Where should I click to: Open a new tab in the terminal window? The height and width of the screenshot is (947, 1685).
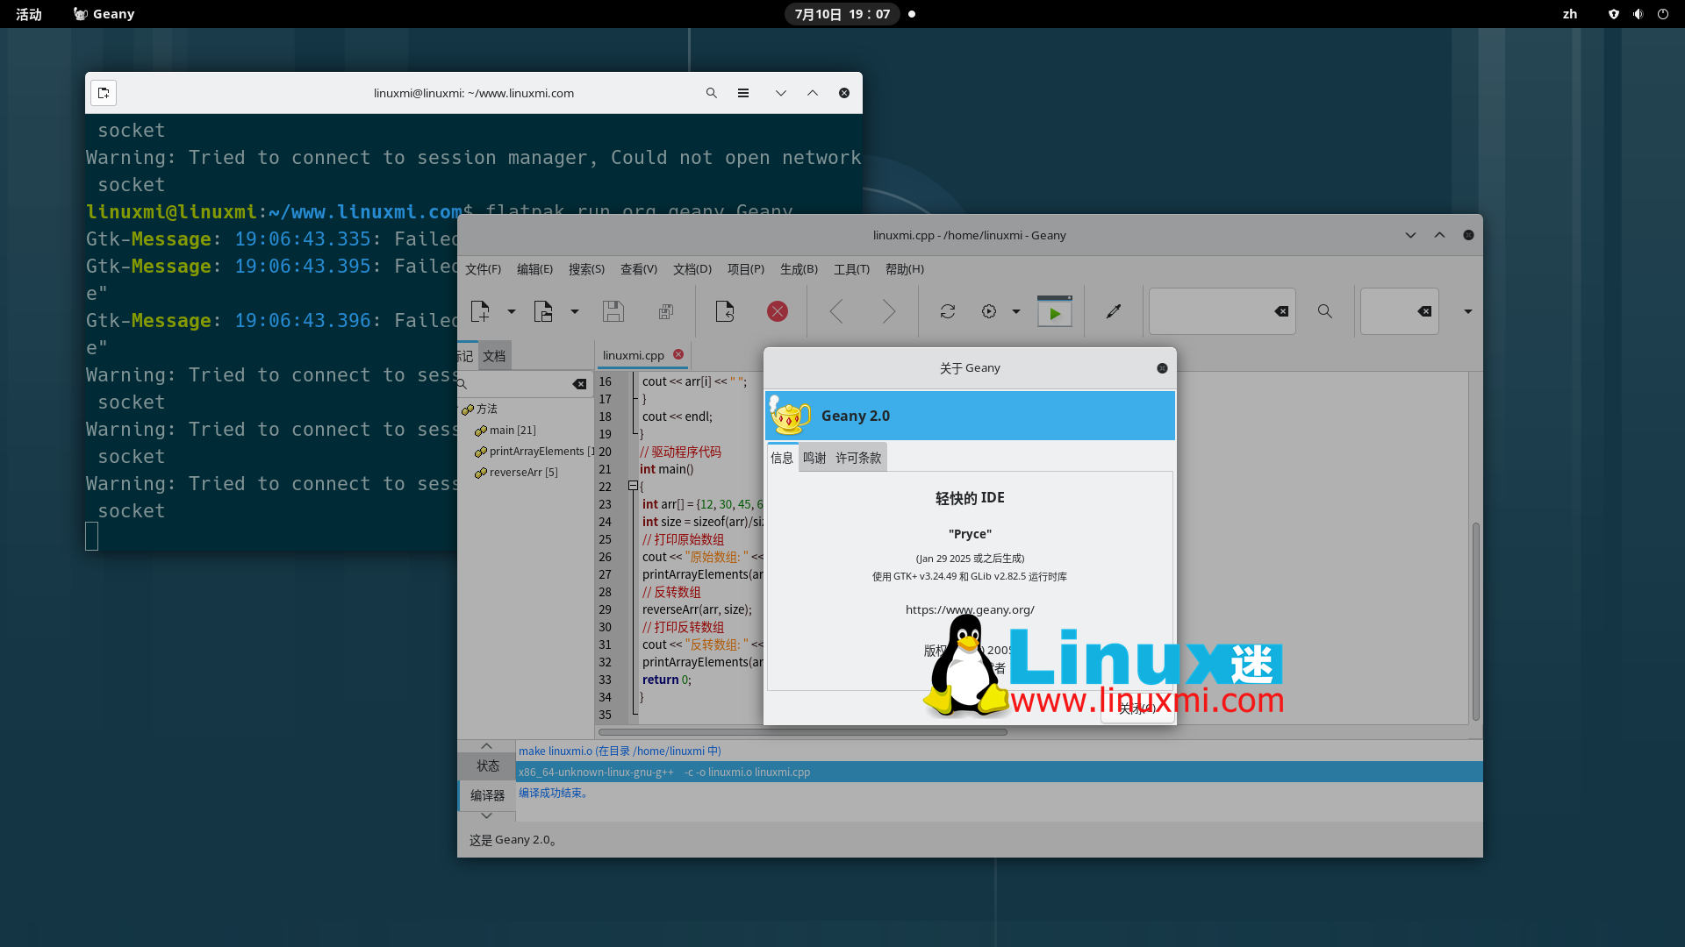click(x=104, y=93)
